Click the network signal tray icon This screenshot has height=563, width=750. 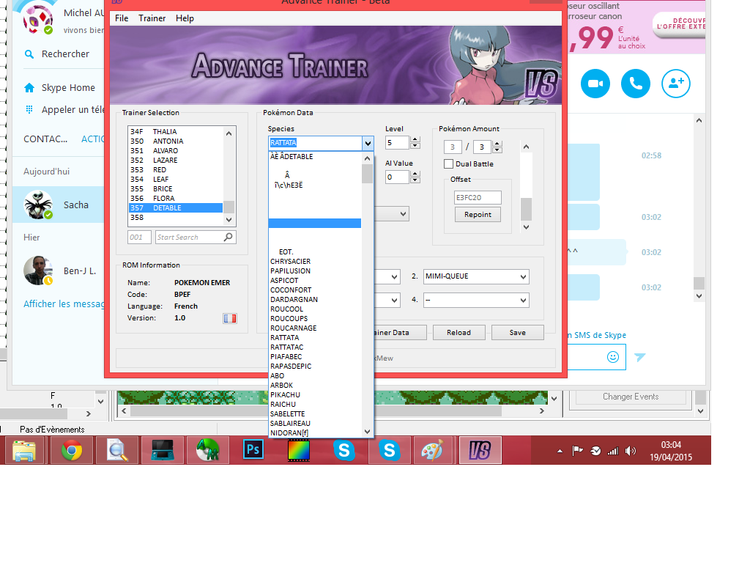[x=613, y=451]
